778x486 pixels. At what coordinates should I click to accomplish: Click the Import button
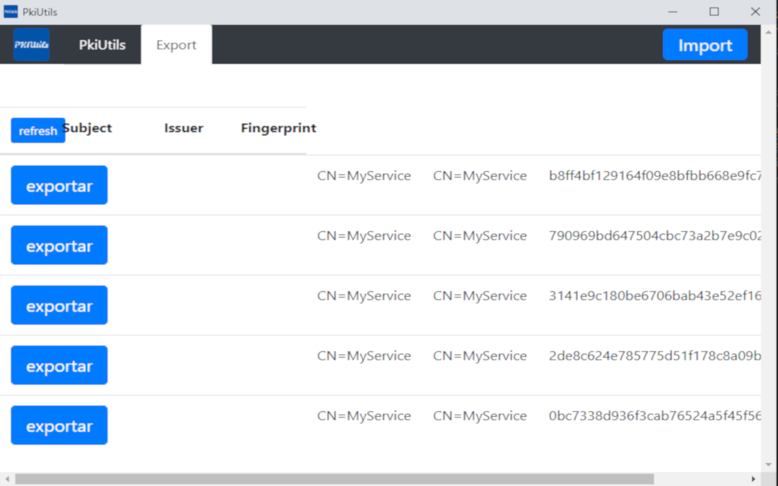click(x=705, y=45)
